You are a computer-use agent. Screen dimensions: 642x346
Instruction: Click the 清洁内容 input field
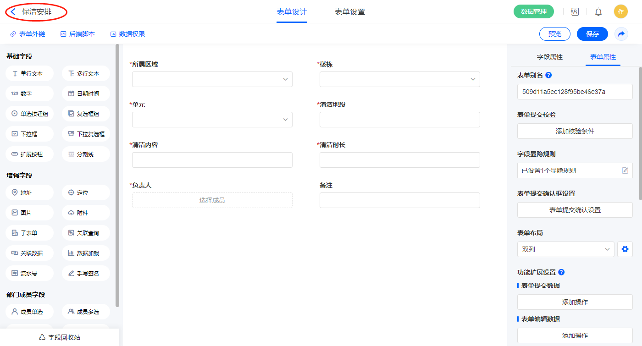coord(212,160)
